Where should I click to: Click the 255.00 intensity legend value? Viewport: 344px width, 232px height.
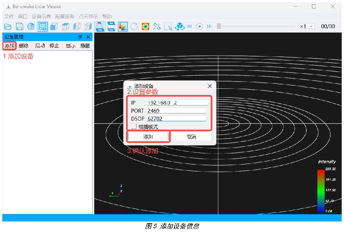click(x=331, y=169)
